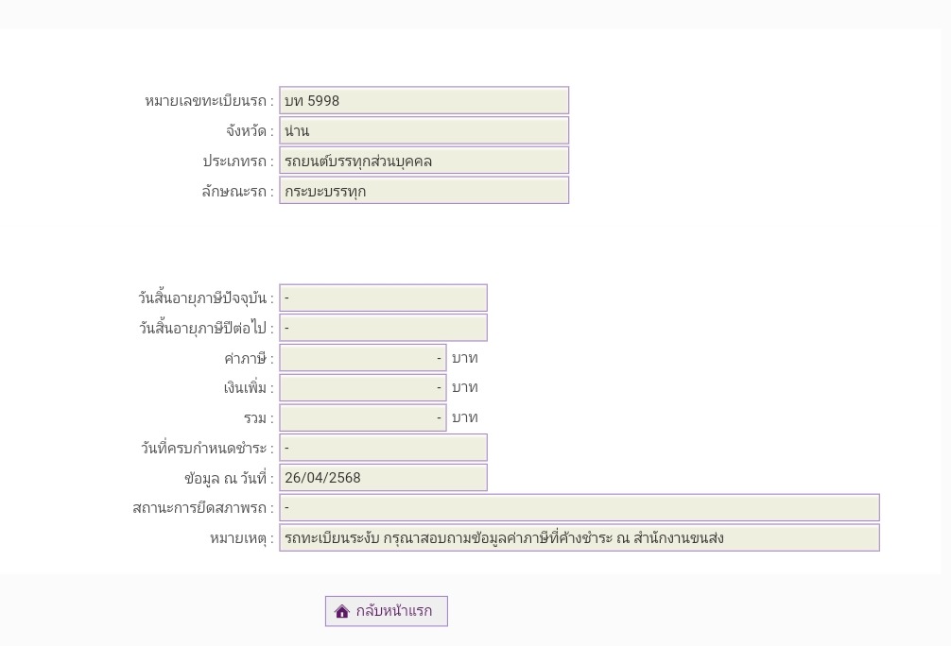Click the กลับหน้าแรก button

click(x=387, y=611)
